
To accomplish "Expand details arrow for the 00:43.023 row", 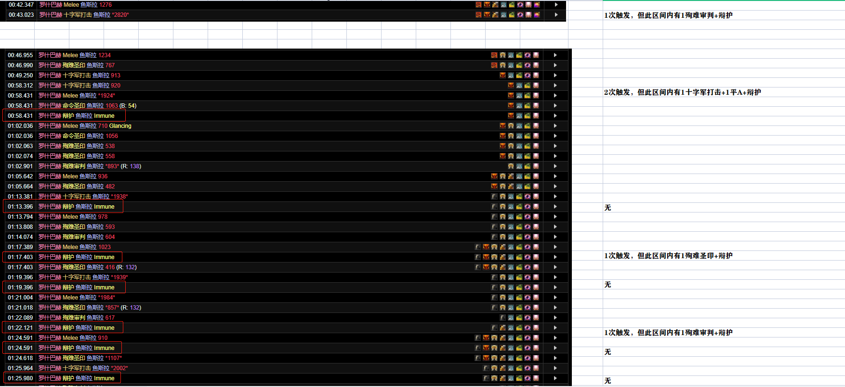I will tap(556, 15).
